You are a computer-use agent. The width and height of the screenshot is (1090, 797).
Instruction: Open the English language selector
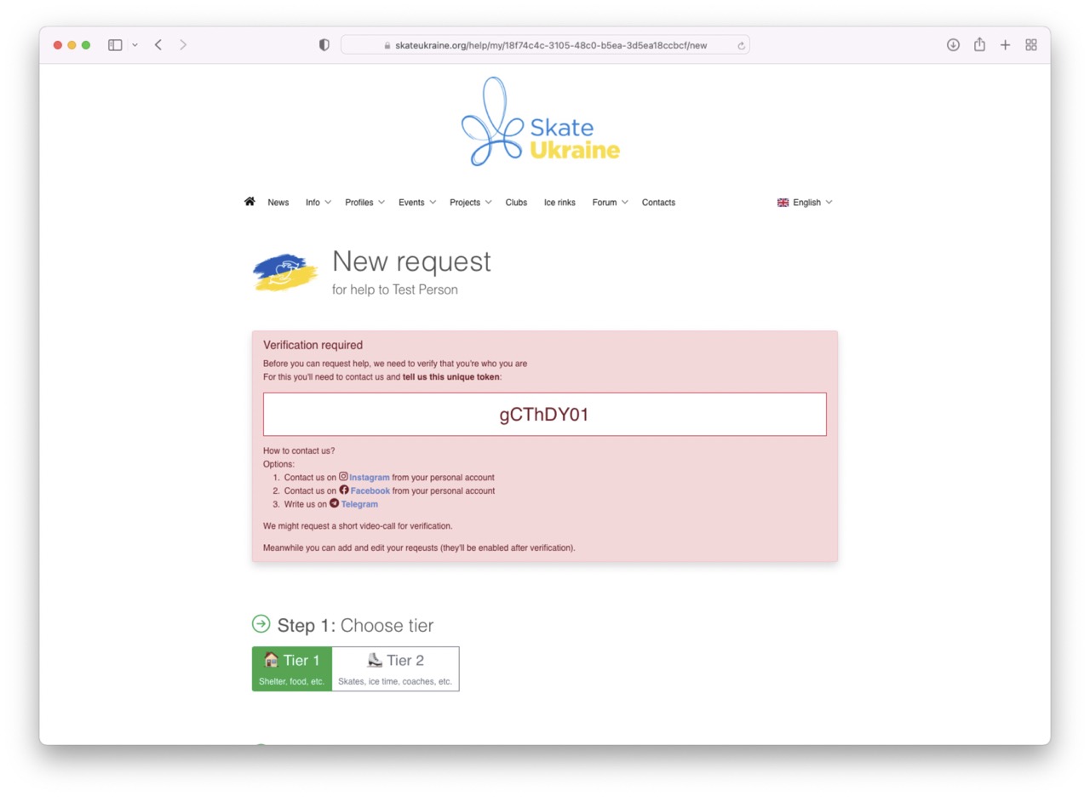(x=805, y=203)
